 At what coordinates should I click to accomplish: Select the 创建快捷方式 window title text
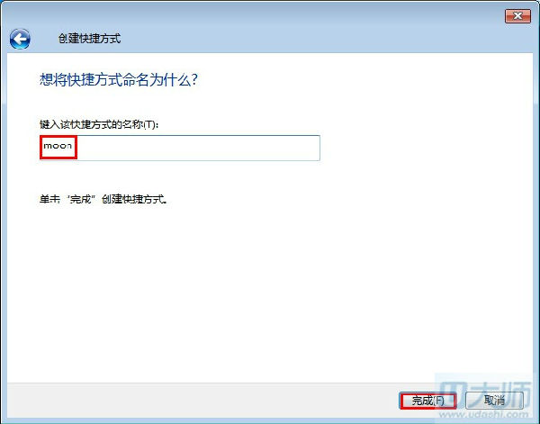point(89,38)
